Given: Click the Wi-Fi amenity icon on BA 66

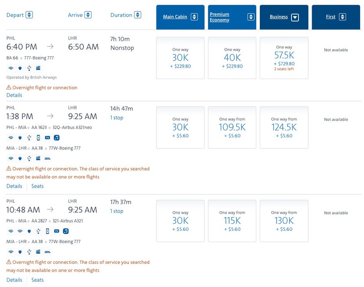Looking at the screenshot, I should [x=11, y=68].
